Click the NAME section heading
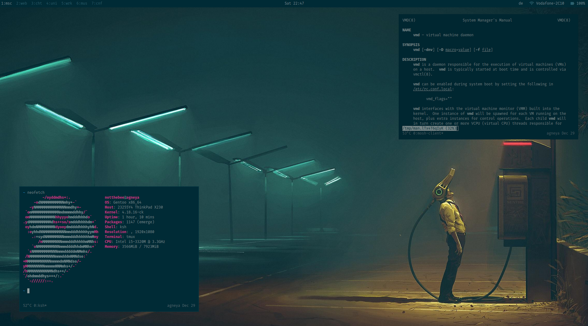Viewport: 588px width, 326px height. (x=407, y=30)
